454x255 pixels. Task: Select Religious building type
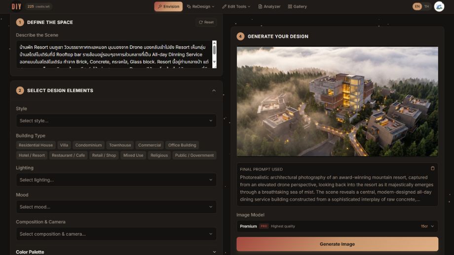(x=159, y=155)
